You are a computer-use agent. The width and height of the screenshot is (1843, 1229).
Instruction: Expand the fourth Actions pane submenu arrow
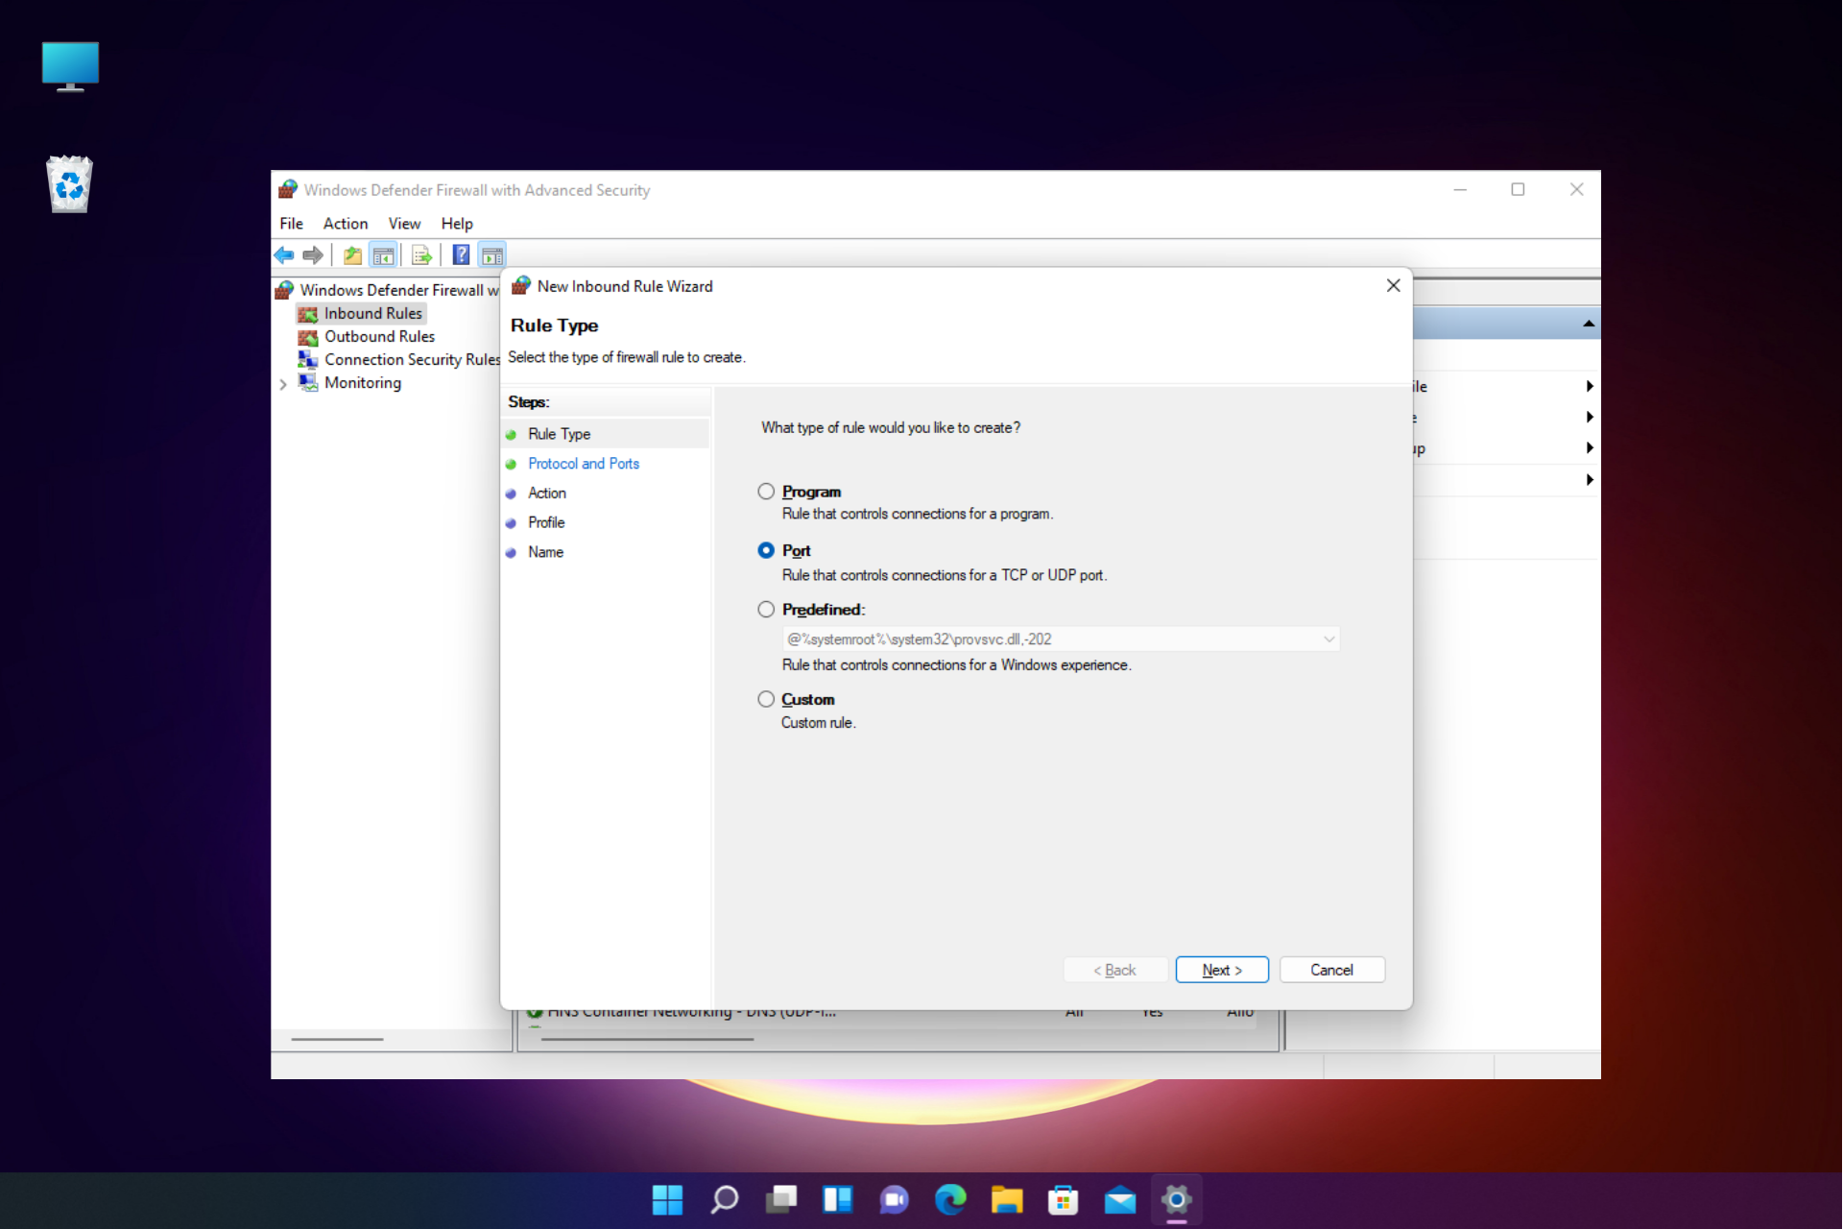[x=1590, y=479]
